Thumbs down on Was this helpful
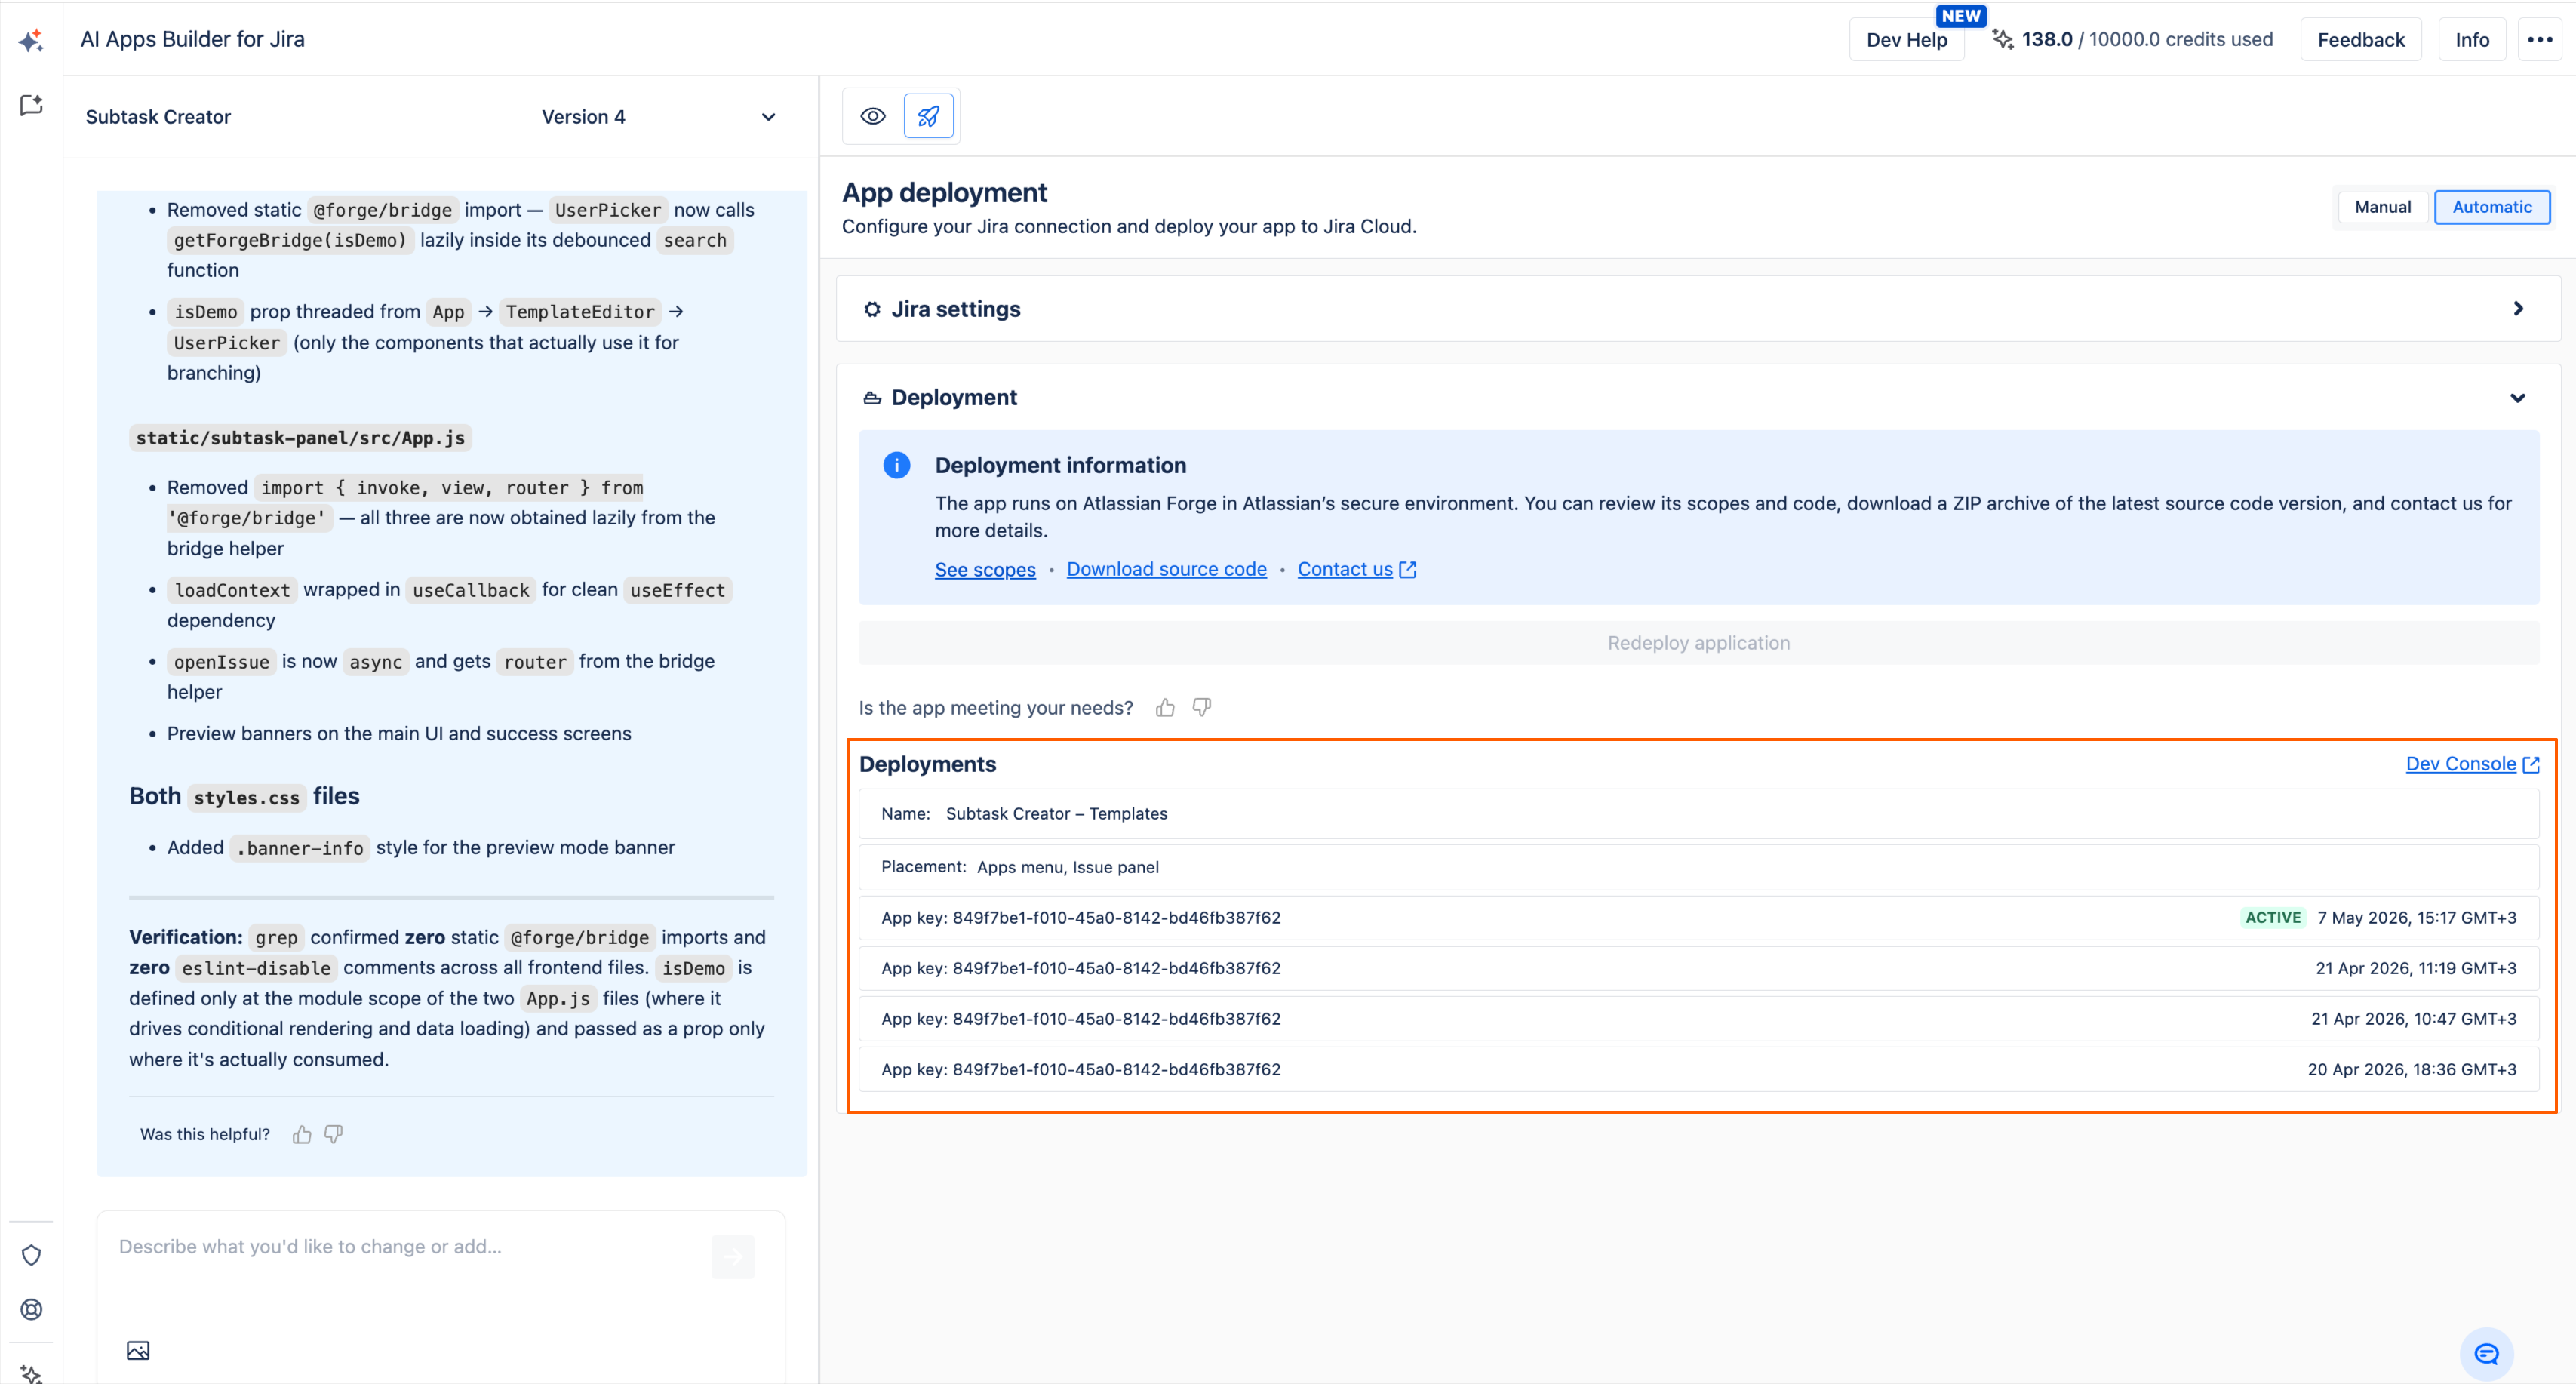Viewport: 2576px width, 1384px height. pos(334,1134)
